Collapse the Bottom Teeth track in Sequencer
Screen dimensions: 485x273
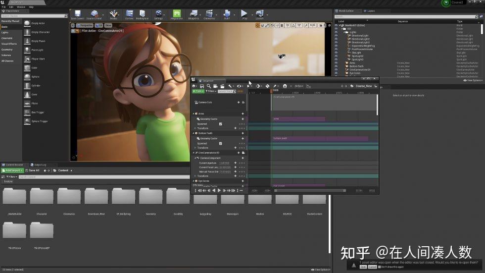point(194,133)
